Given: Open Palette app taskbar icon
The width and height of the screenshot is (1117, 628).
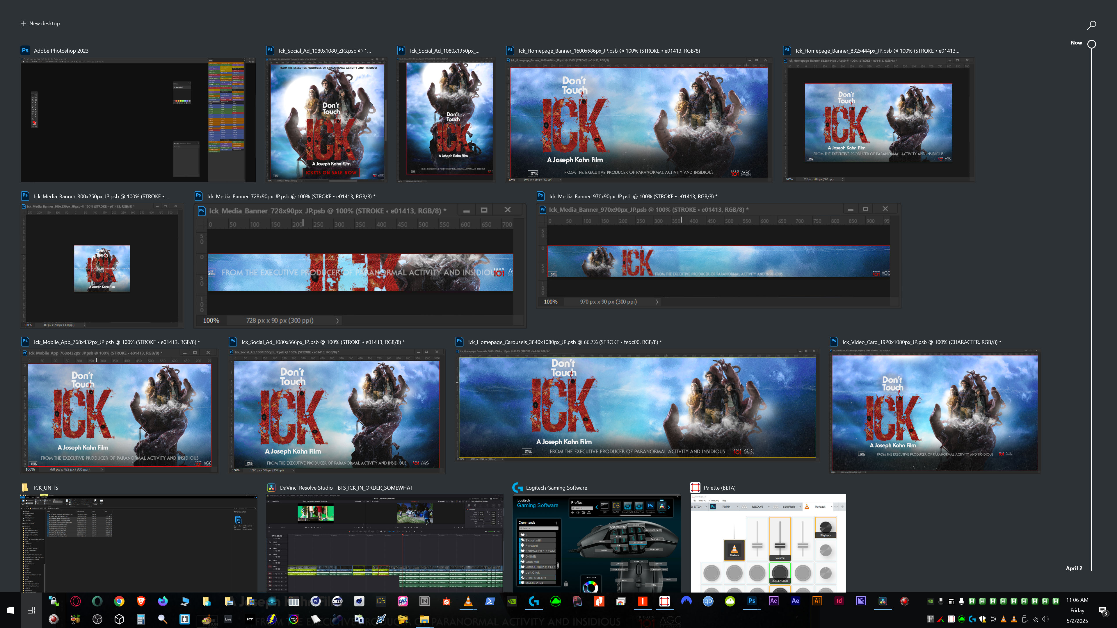Looking at the screenshot, I should [x=664, y=601].
